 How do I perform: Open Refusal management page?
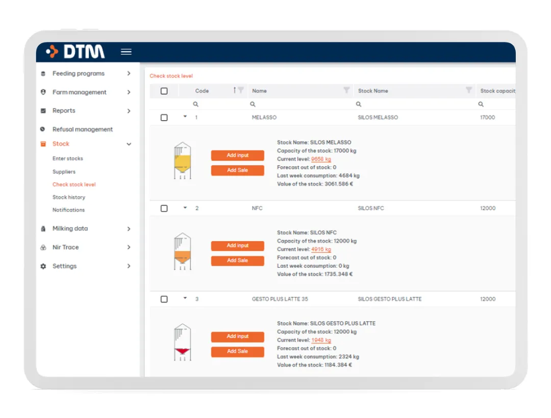click(x=82, y=129)
